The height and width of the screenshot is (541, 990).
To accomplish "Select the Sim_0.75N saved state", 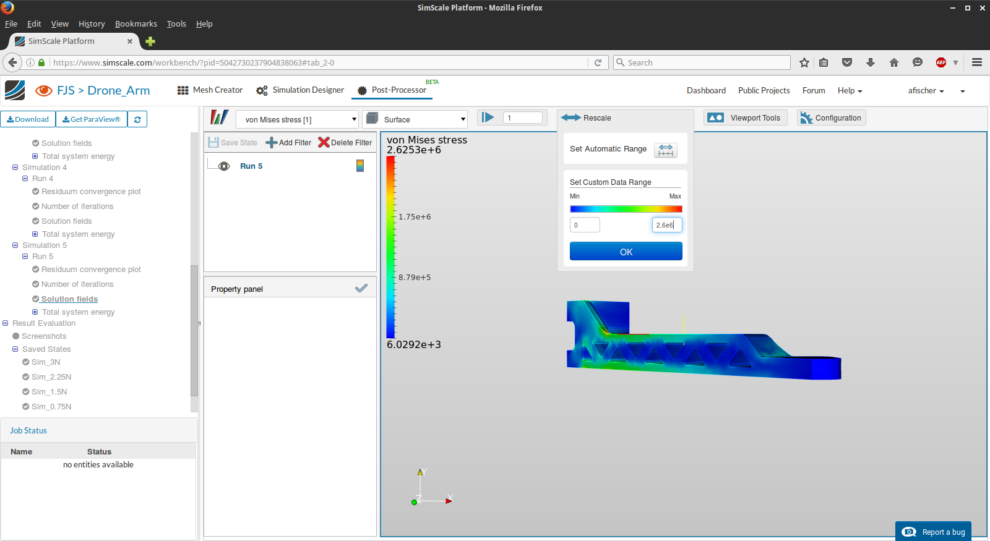I will [x=51, y=407].
